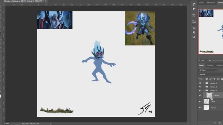
Task: Select the Clockwerk2.jpg document tab
Action: (x=24, y=1)
